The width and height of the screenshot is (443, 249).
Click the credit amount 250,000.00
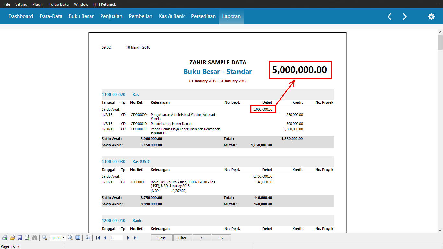pyautogui.click(x=295, y=115)
